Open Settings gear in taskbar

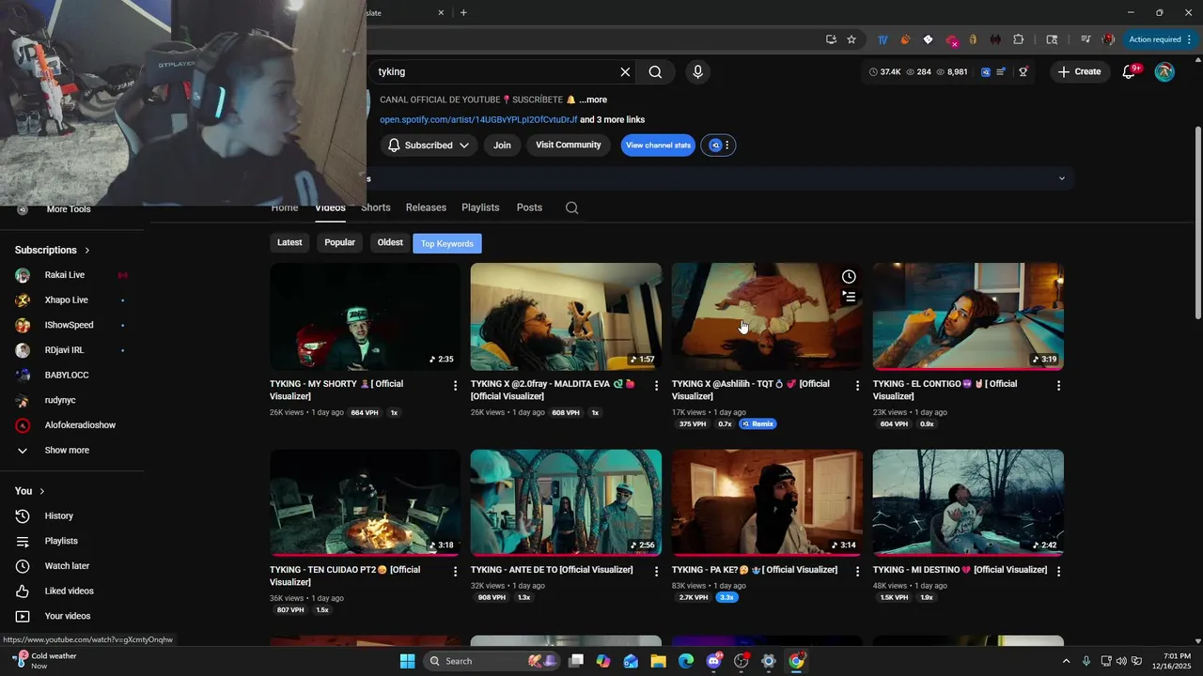click(x=769, y=661)
